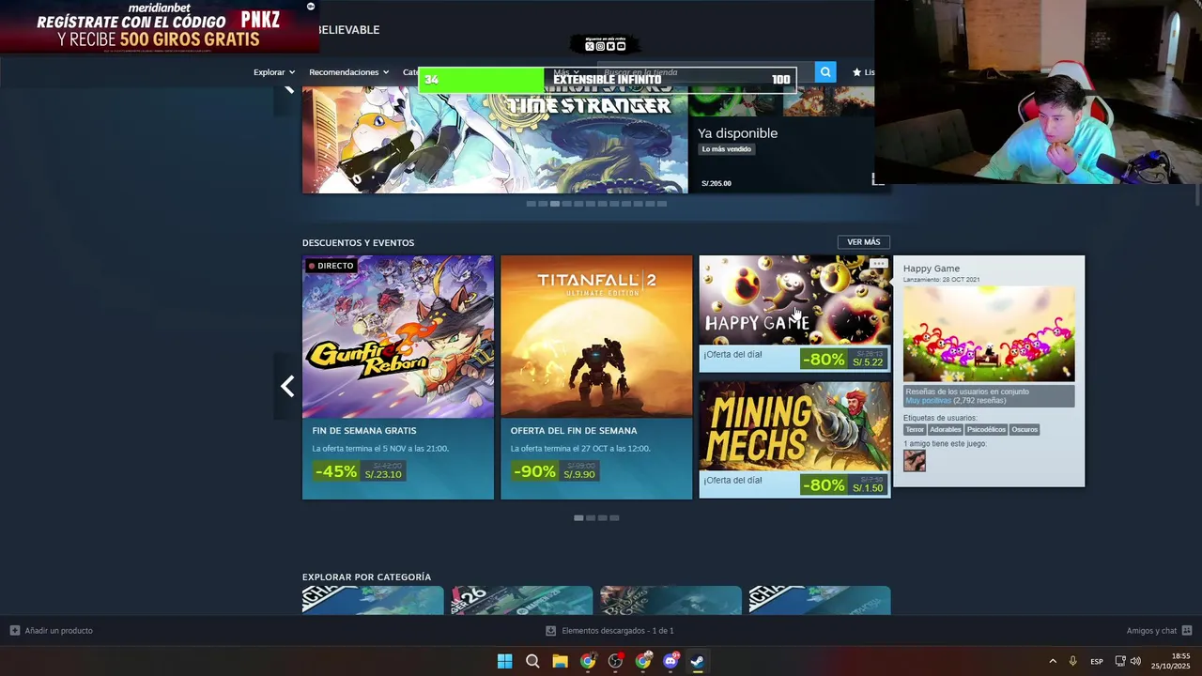Click the blue store search magnifier button

pos(825,72)
